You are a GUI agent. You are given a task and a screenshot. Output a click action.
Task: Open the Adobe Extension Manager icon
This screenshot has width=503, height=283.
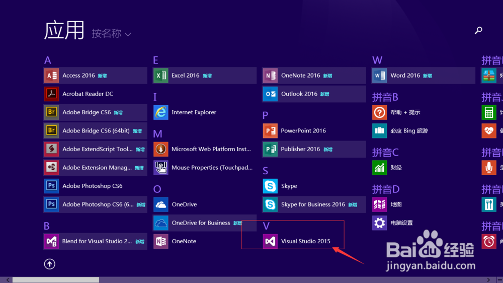[x=51, y=167]
